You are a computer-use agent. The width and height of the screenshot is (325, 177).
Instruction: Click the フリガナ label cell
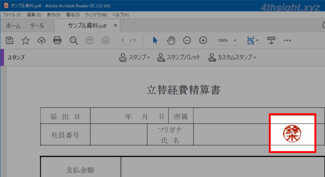(170, 130)
